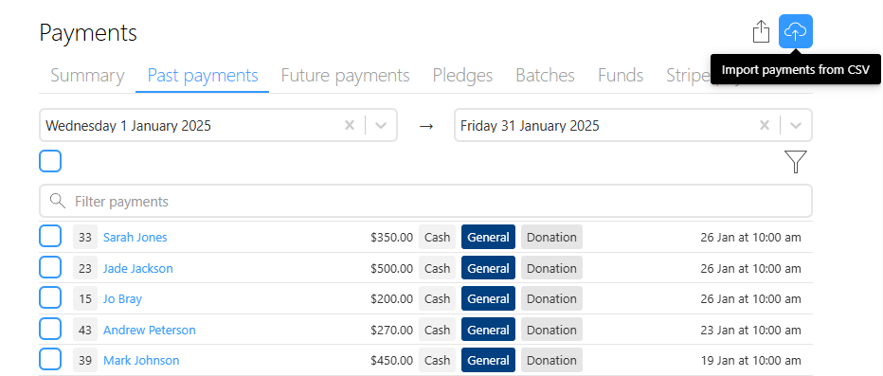
Task: Click the number 43 badge for Andrew Peterson
Action: tap(85, 330)
